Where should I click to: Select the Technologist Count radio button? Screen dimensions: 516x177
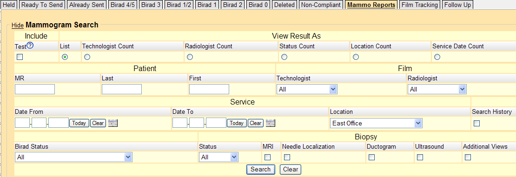click(x=87, y=57)
